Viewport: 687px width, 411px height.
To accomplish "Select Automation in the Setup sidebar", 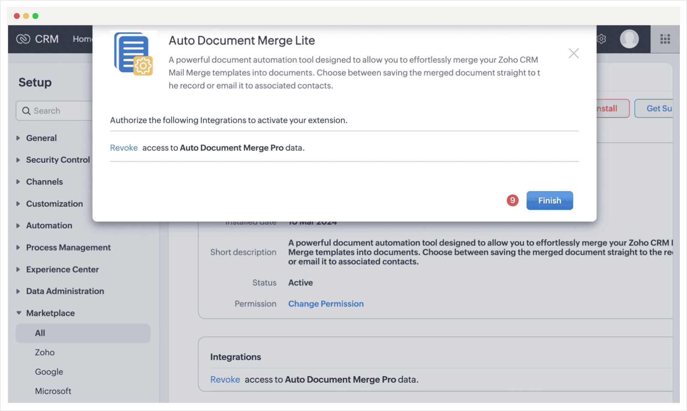I will tap(49, 225).
